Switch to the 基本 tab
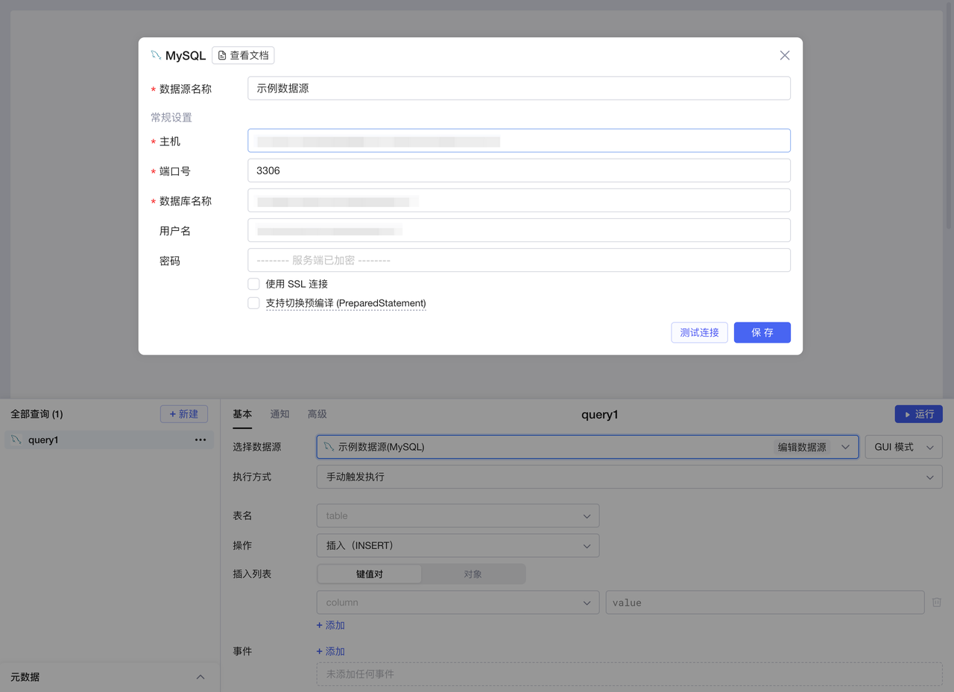Screen dimensions: 954x692 242,414
